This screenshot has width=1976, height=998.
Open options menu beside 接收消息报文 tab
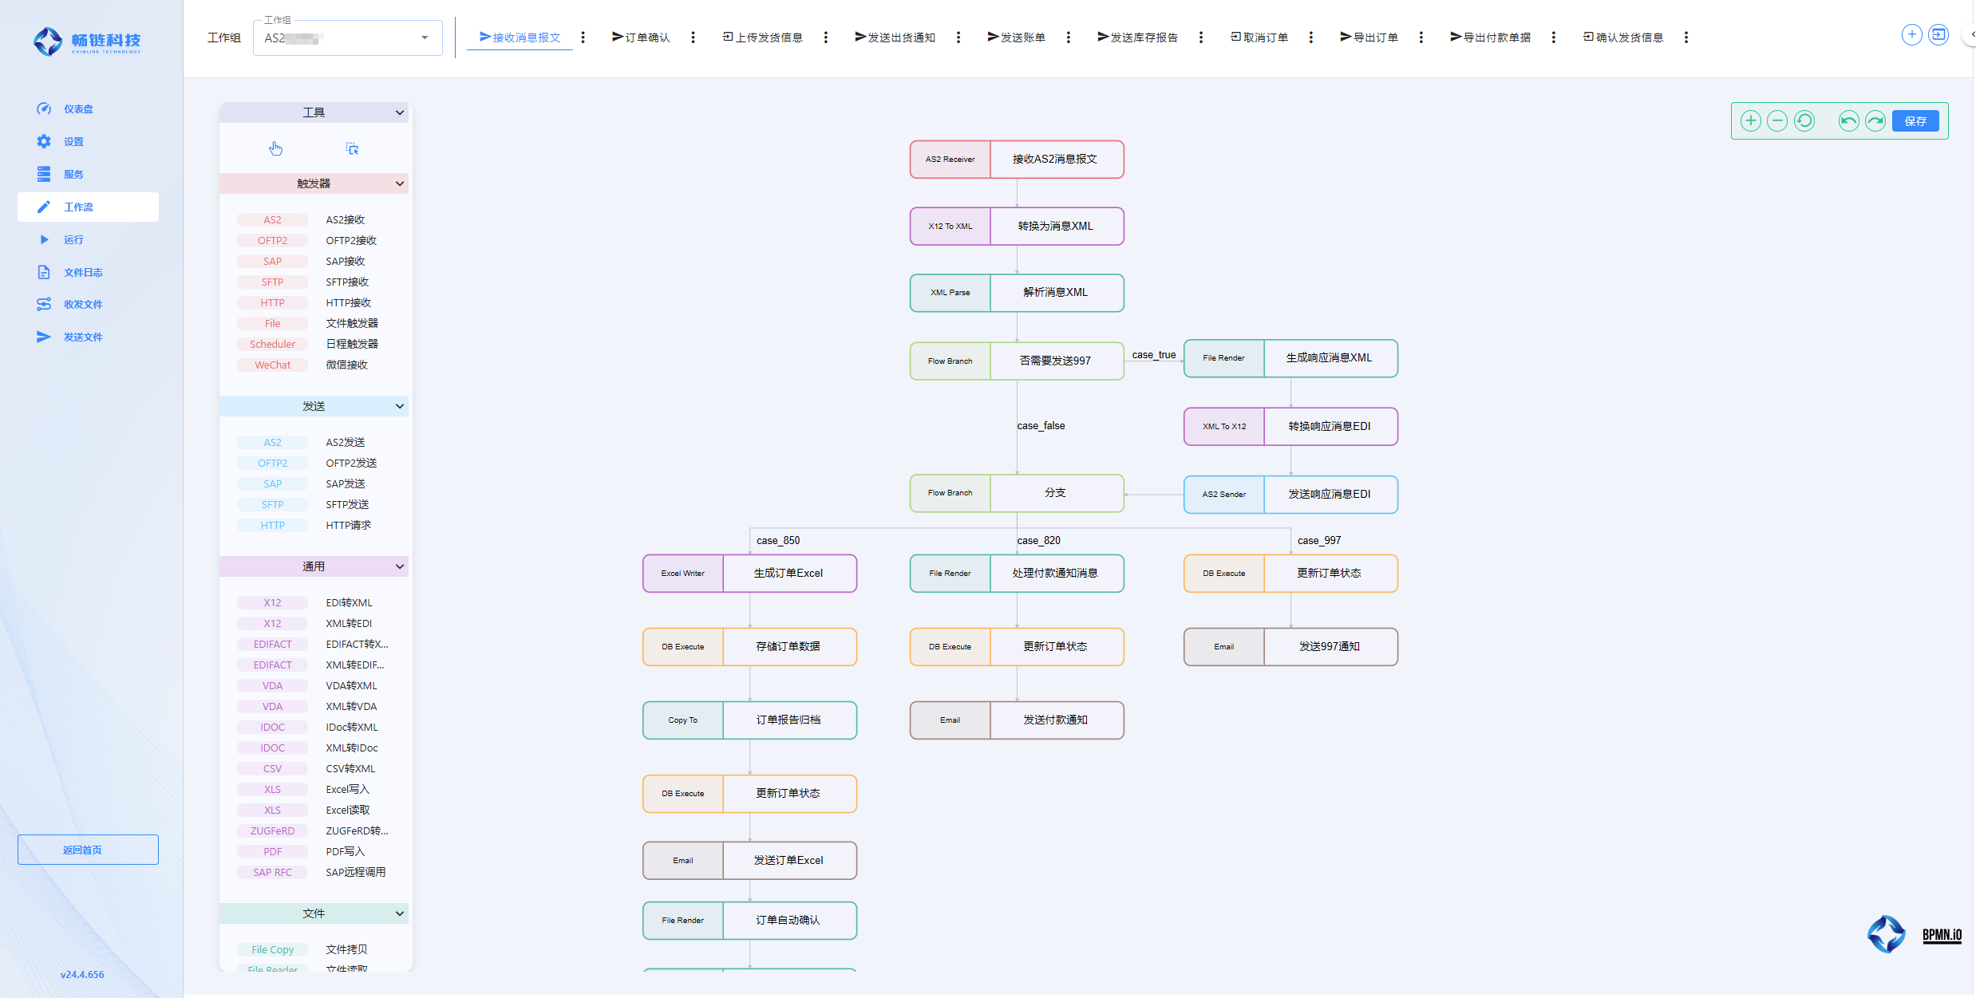point(583,37)
